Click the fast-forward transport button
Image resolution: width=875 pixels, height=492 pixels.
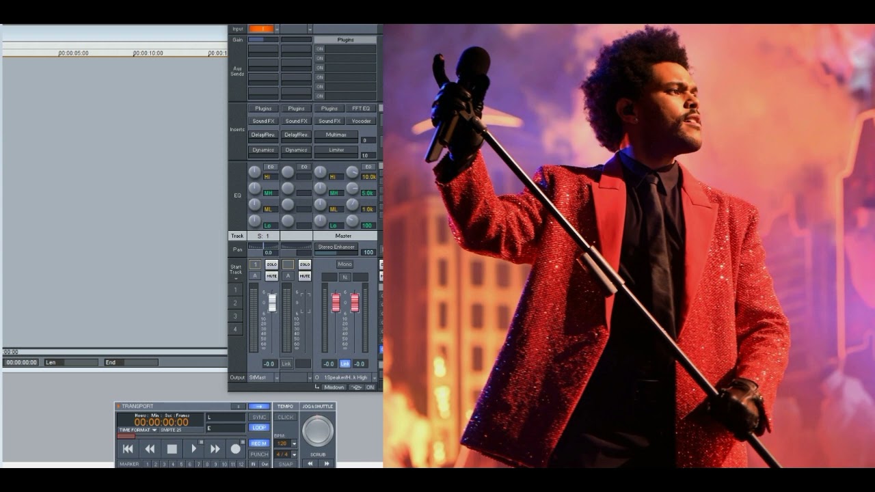pos(215,449)
